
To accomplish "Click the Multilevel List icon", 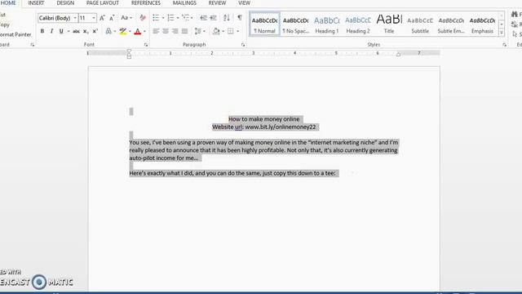I will point(185,18).
